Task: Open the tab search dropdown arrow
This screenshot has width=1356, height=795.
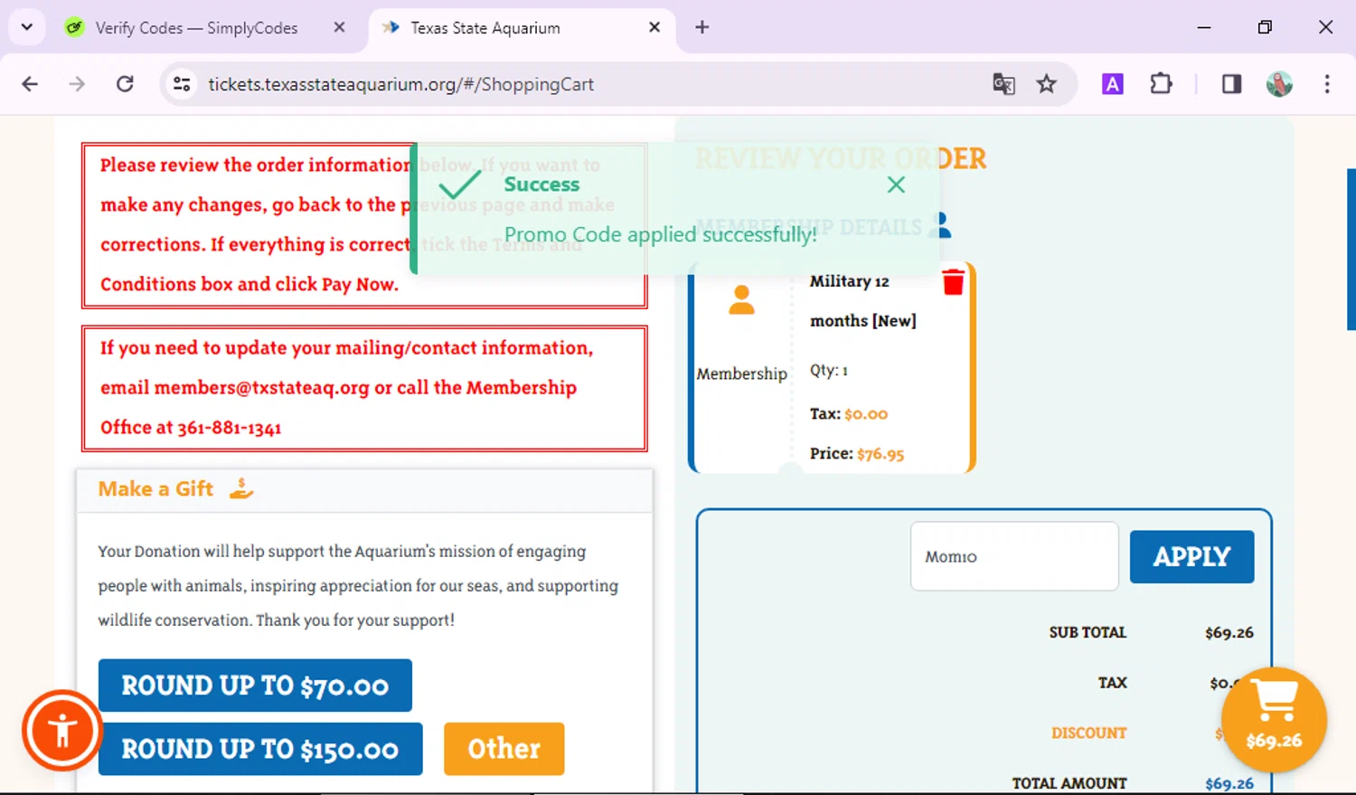Action: coord(27,27)
